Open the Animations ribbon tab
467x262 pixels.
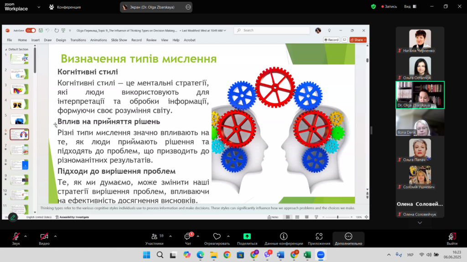click(99, 40)
